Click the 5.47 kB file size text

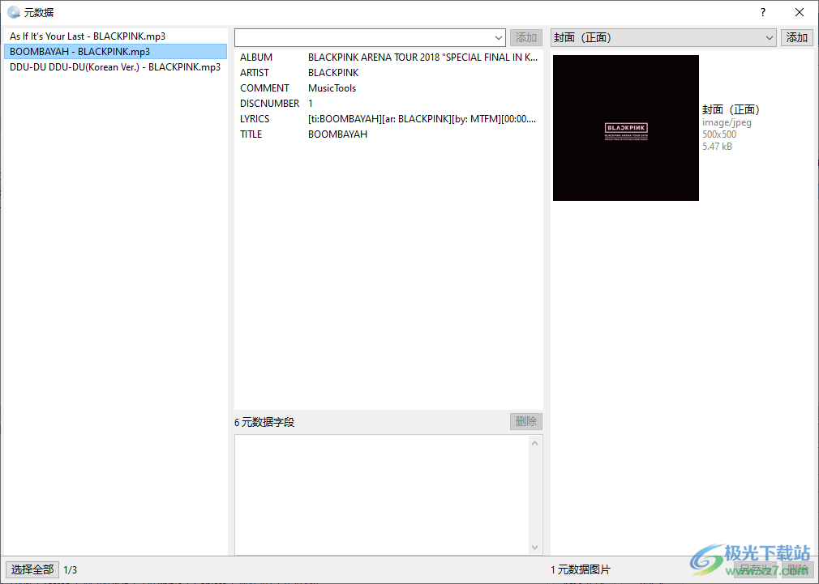(717, 147)
